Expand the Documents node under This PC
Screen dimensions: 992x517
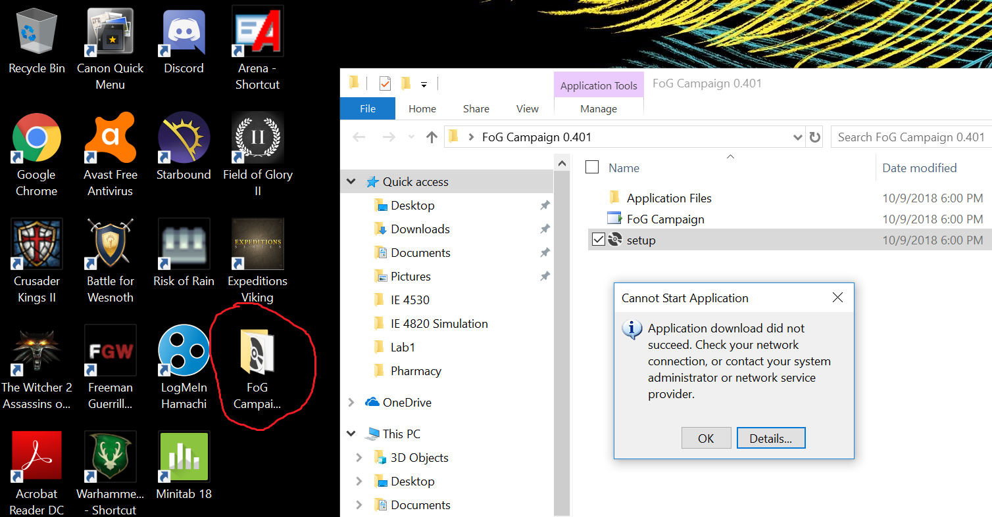coord(359,505)
